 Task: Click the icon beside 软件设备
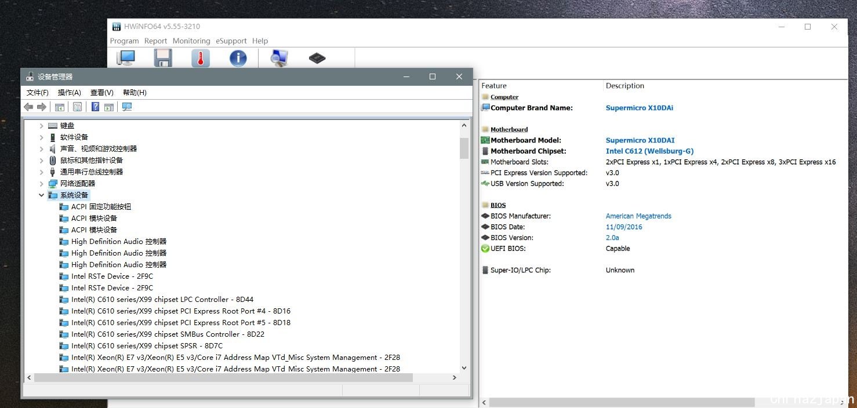[x=53, y=137]
